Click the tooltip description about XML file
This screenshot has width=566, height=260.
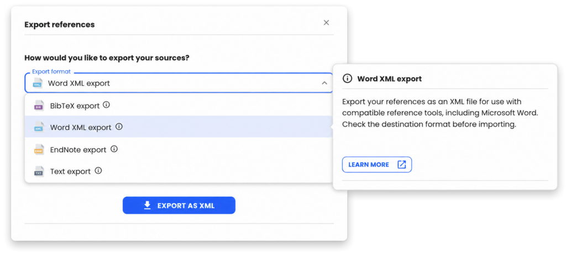point(440,113)
